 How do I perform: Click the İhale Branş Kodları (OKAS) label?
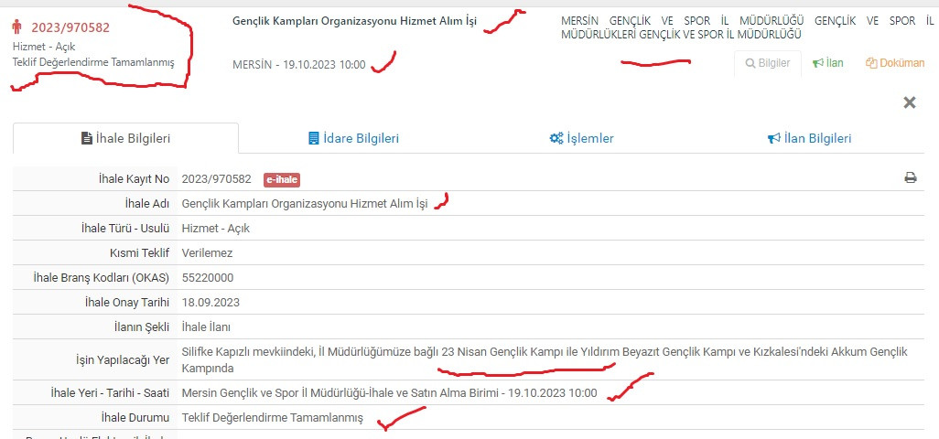tap(102, 278)
